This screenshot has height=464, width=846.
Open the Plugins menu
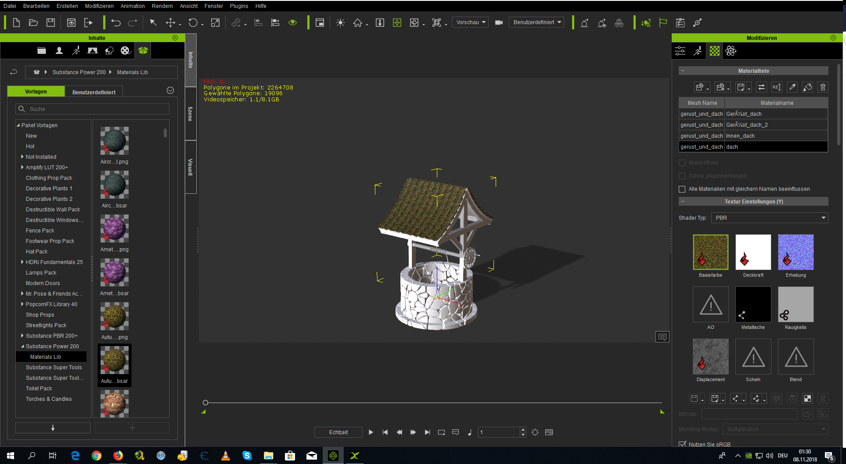pos(239,6)
